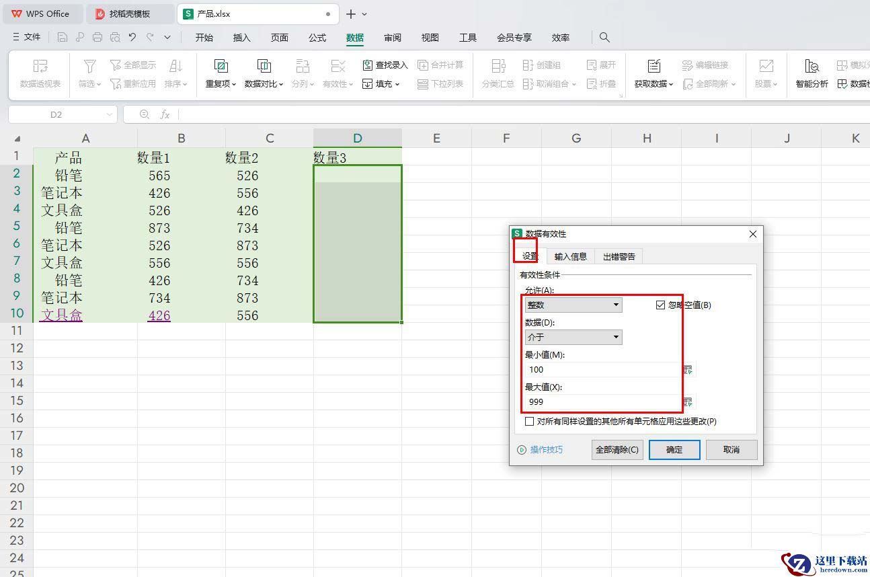Switch to the 插入 ribbon tab
This screenshot has width=870, height=577.
[x=241, y=38]
